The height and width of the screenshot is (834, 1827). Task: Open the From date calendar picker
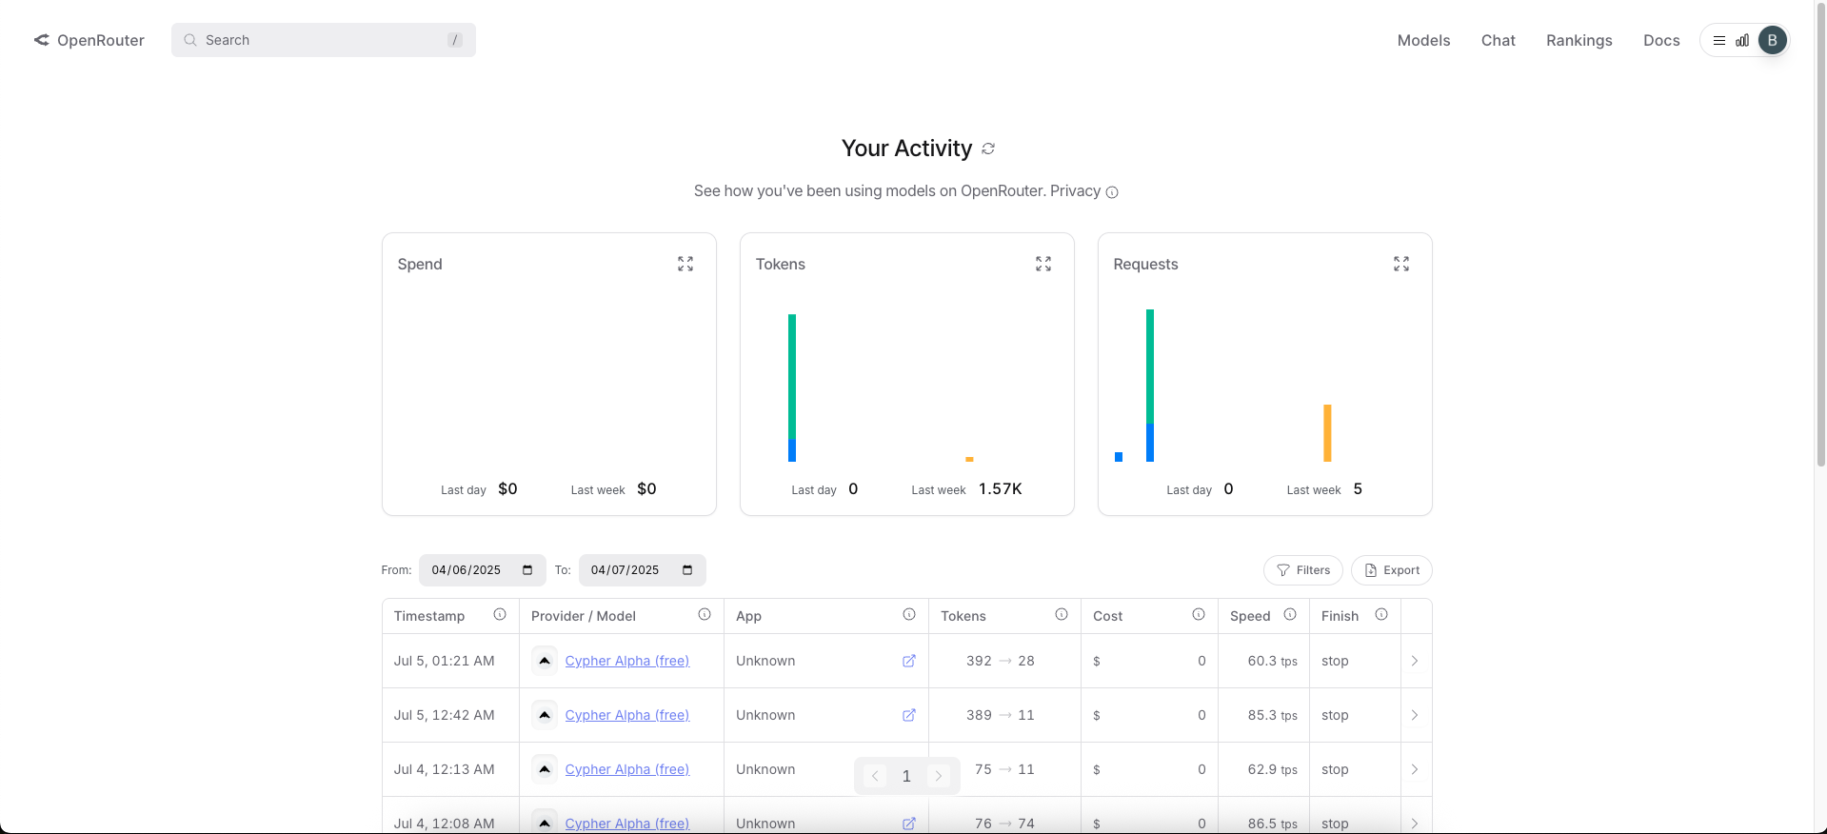point(527,570)
